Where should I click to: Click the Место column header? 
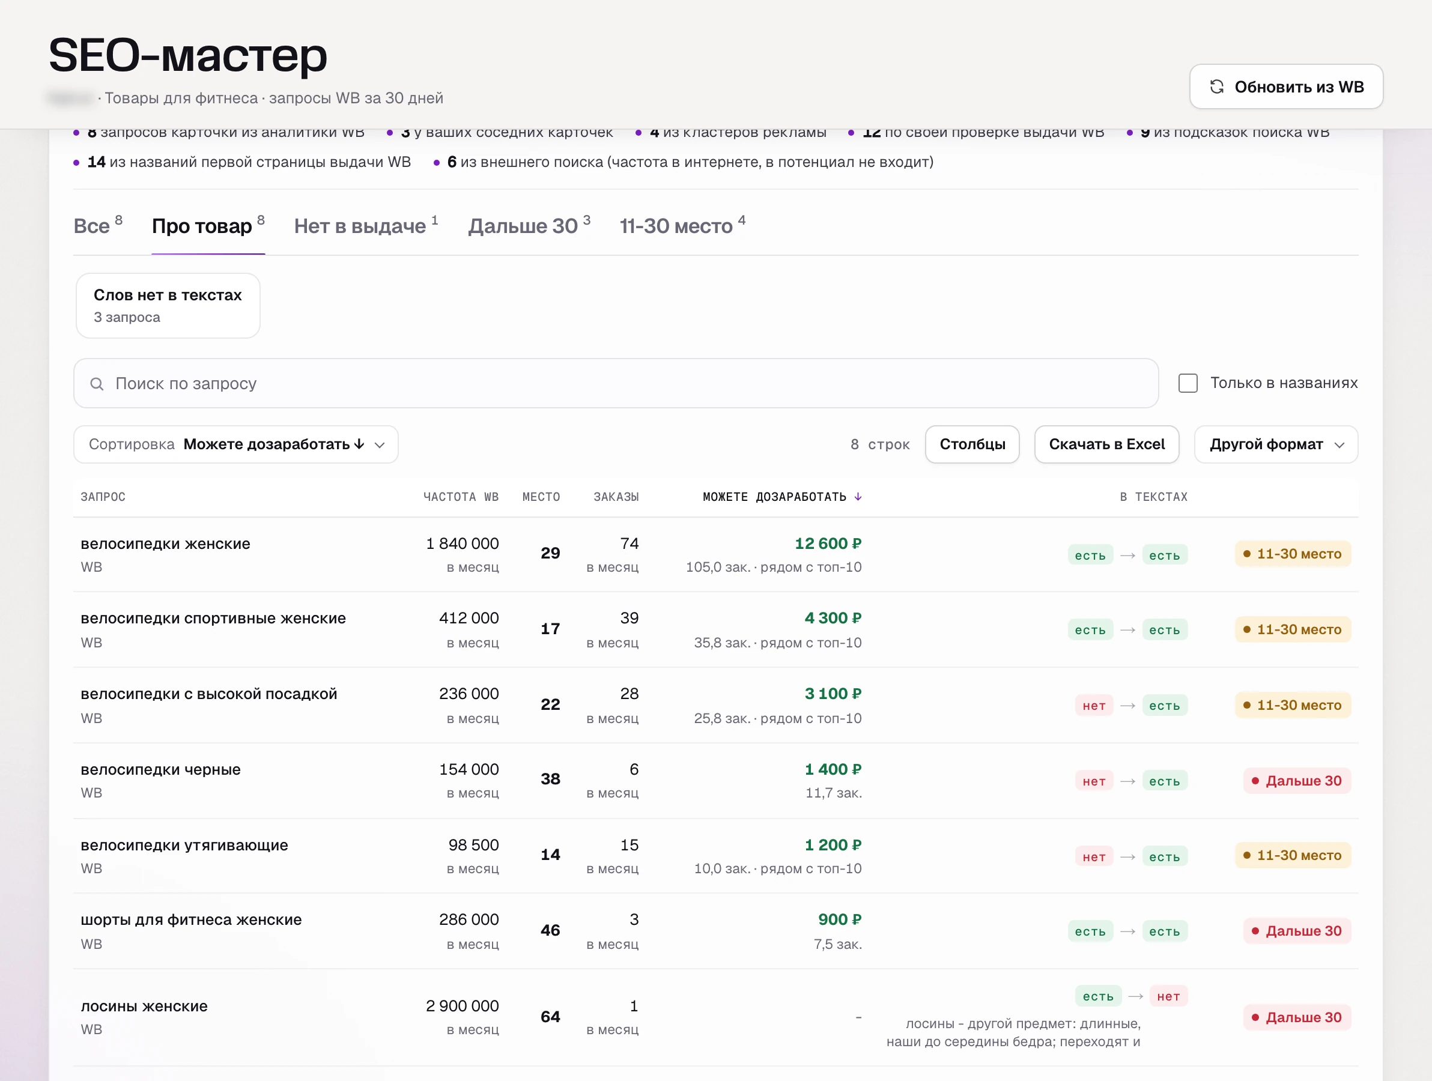(x=541, y=497)
